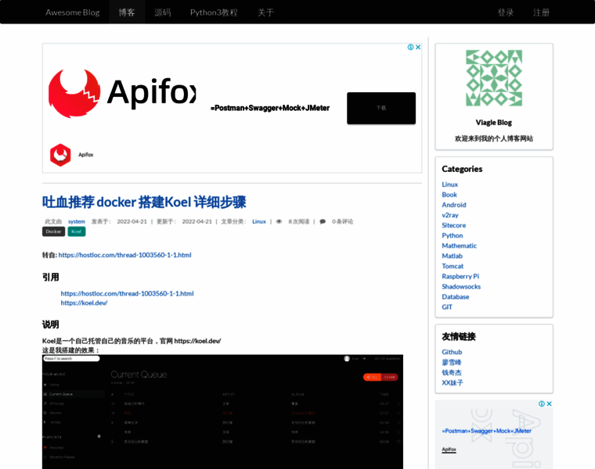Click the Viagle Blog avatar pattern image
This screenshot has height=469, width=595.
(494, 78)
